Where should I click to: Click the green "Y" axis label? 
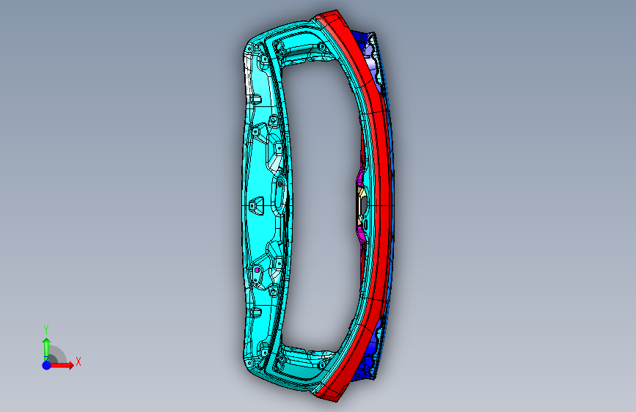pos(46,330)
